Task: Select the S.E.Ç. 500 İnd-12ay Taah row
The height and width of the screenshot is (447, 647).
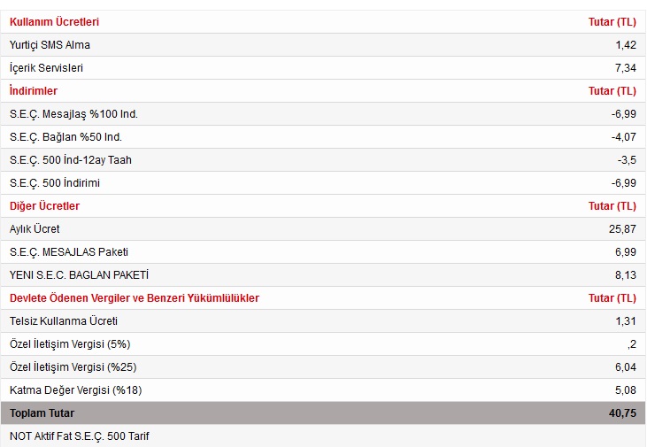Action: coord(71,159)
